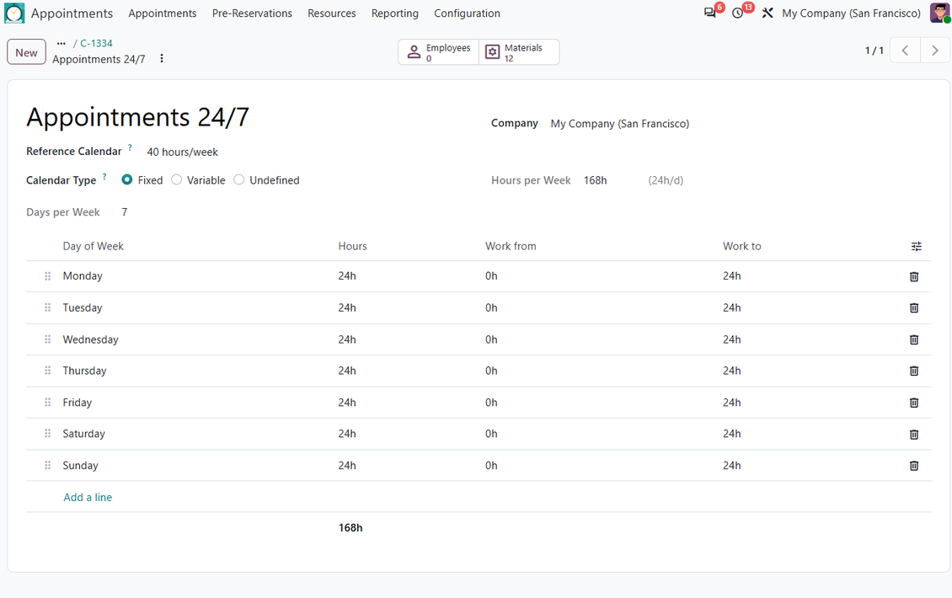Create a New record
The width and height of the screenshot is (952, 598).
(26, 52)
